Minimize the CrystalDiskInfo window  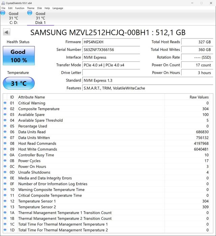[x=192, y=3]
